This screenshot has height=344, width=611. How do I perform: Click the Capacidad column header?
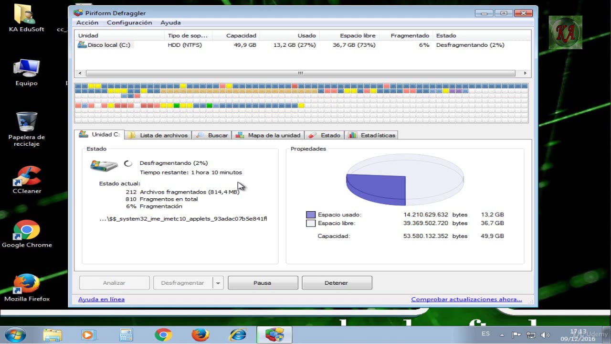pyautogui.click(x=235, y=35)
